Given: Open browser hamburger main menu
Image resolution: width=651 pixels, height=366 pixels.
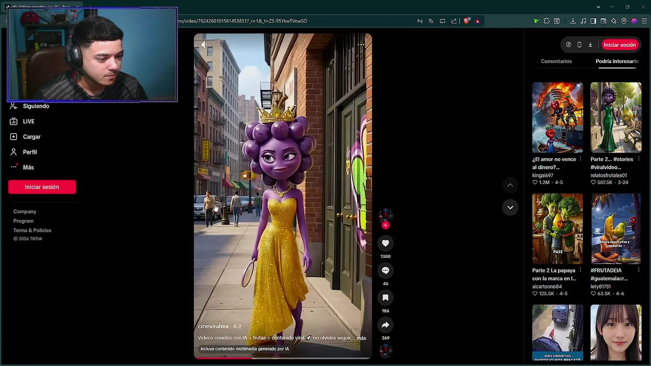Looking at the screenshot, I should 644,21.
